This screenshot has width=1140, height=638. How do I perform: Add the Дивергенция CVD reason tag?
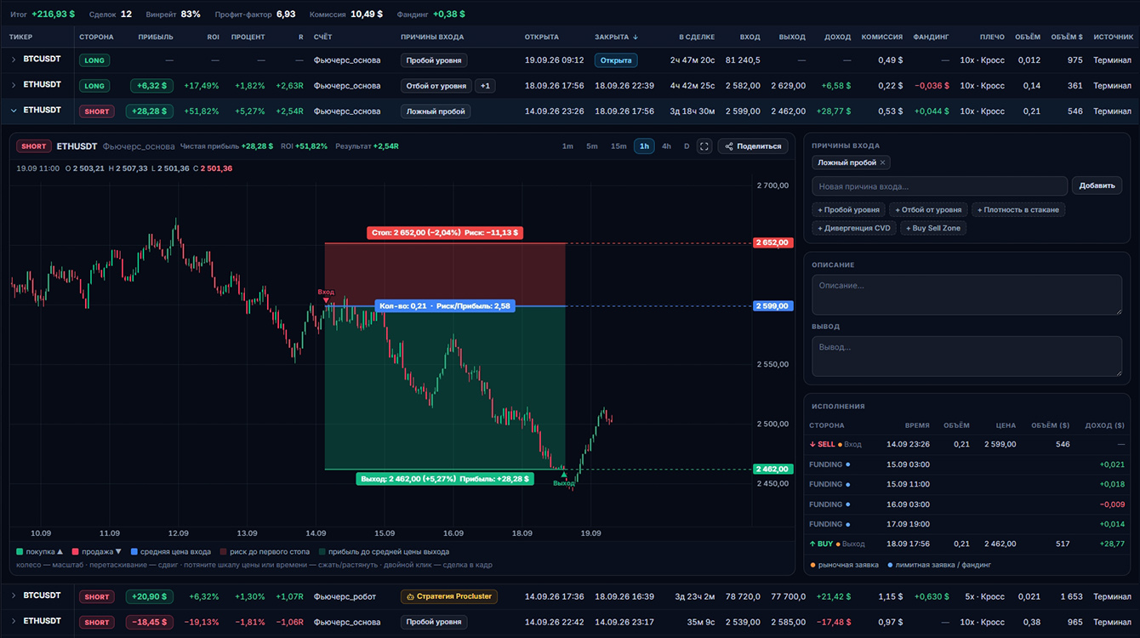coord(854,228)
